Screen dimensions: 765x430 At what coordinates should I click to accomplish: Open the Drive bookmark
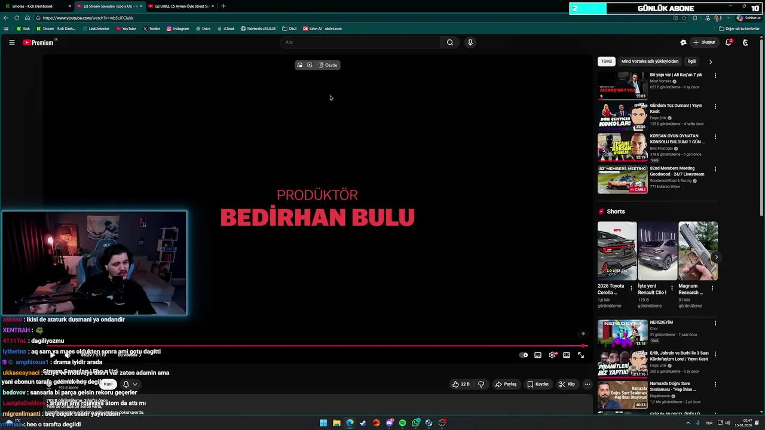tap(203, 29)
